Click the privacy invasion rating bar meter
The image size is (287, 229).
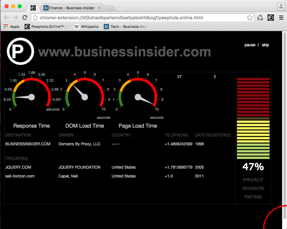coord(253,118)
